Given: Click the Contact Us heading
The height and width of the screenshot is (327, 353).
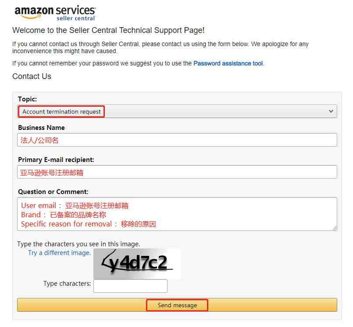Looking at the screenshot, I should coord(32,76).
